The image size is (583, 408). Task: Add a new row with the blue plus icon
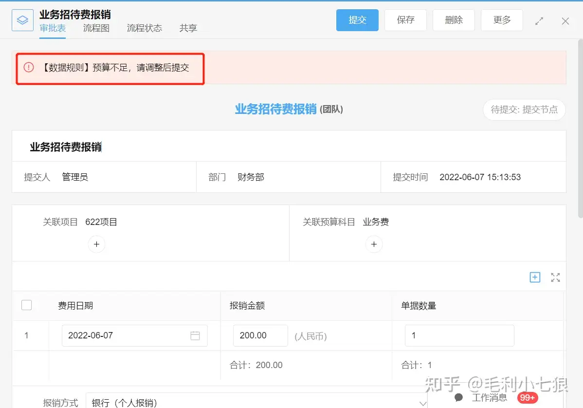coord(535,277)
